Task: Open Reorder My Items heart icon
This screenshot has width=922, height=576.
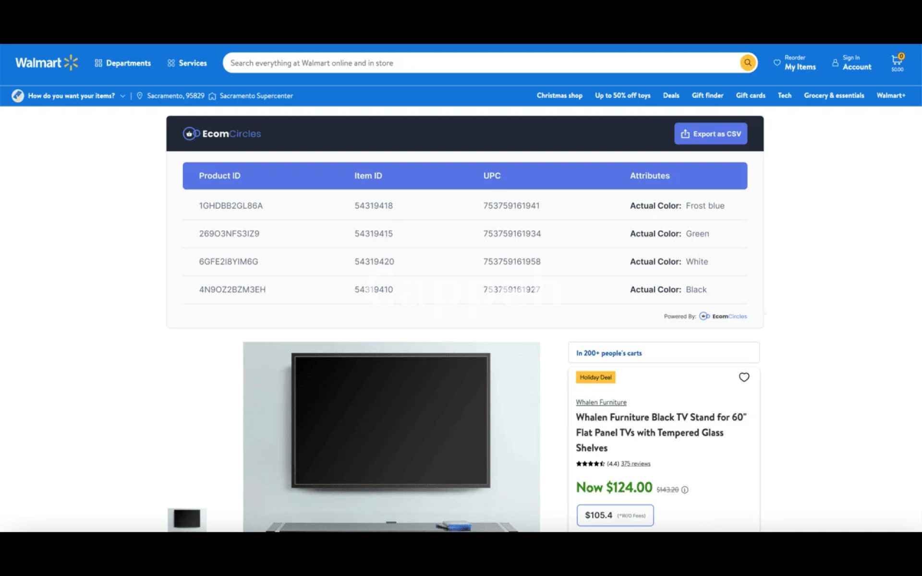Action: point(776,63)
